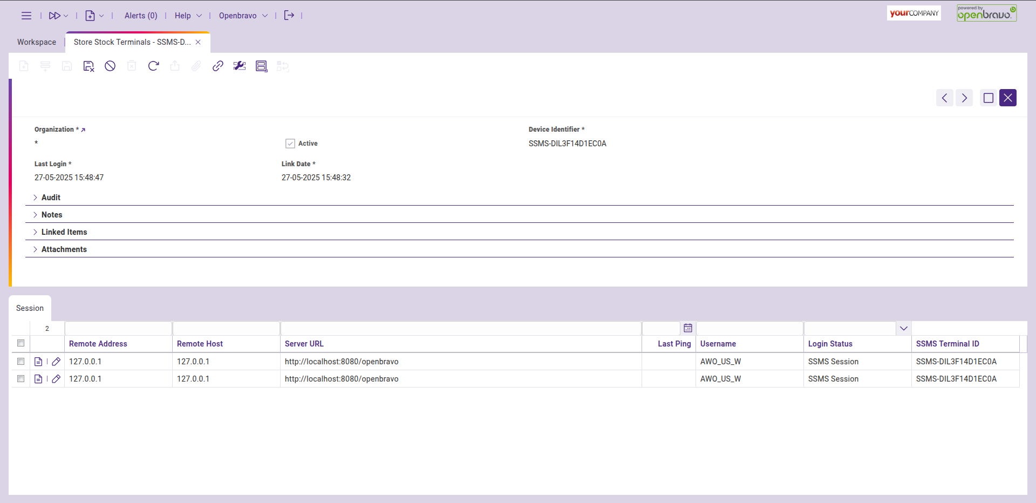Select the first session row checkbox
The image size is (1036, 503).
[21, 362]
